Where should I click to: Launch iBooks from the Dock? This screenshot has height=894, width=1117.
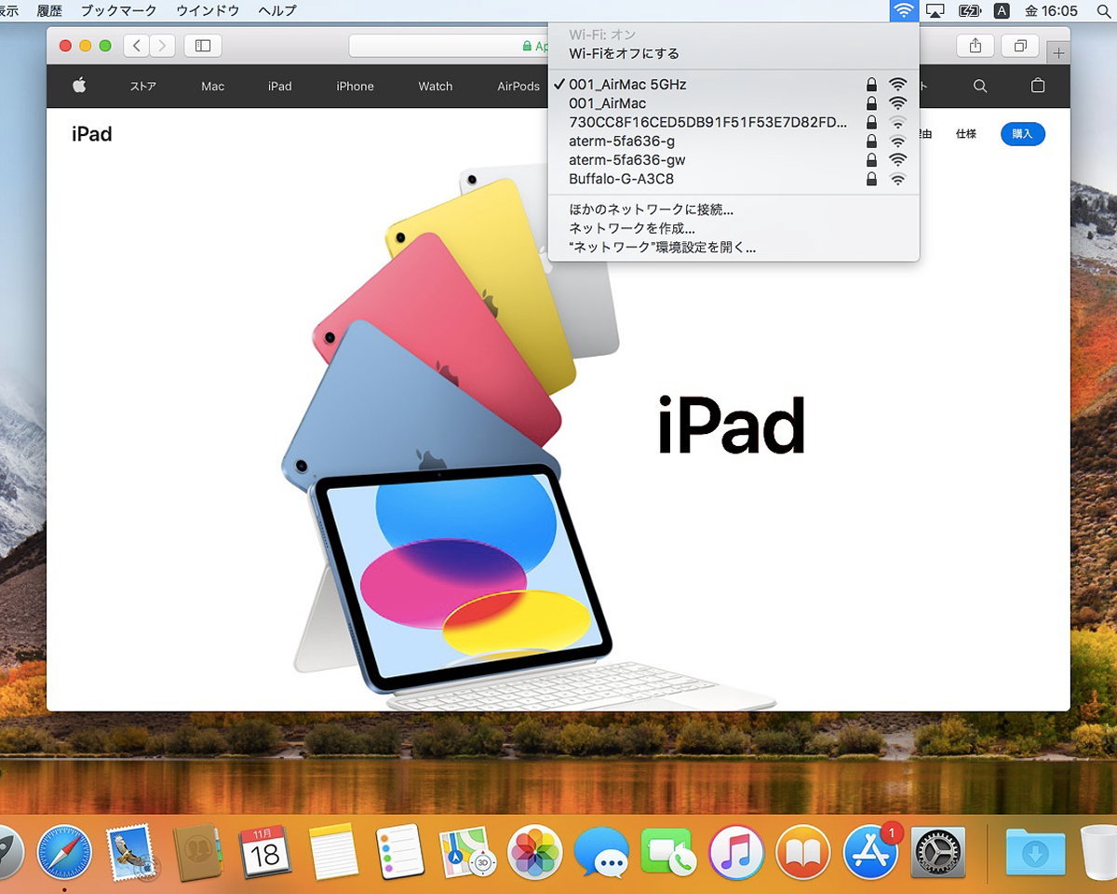pyautogui.click(x=802, y=853)
